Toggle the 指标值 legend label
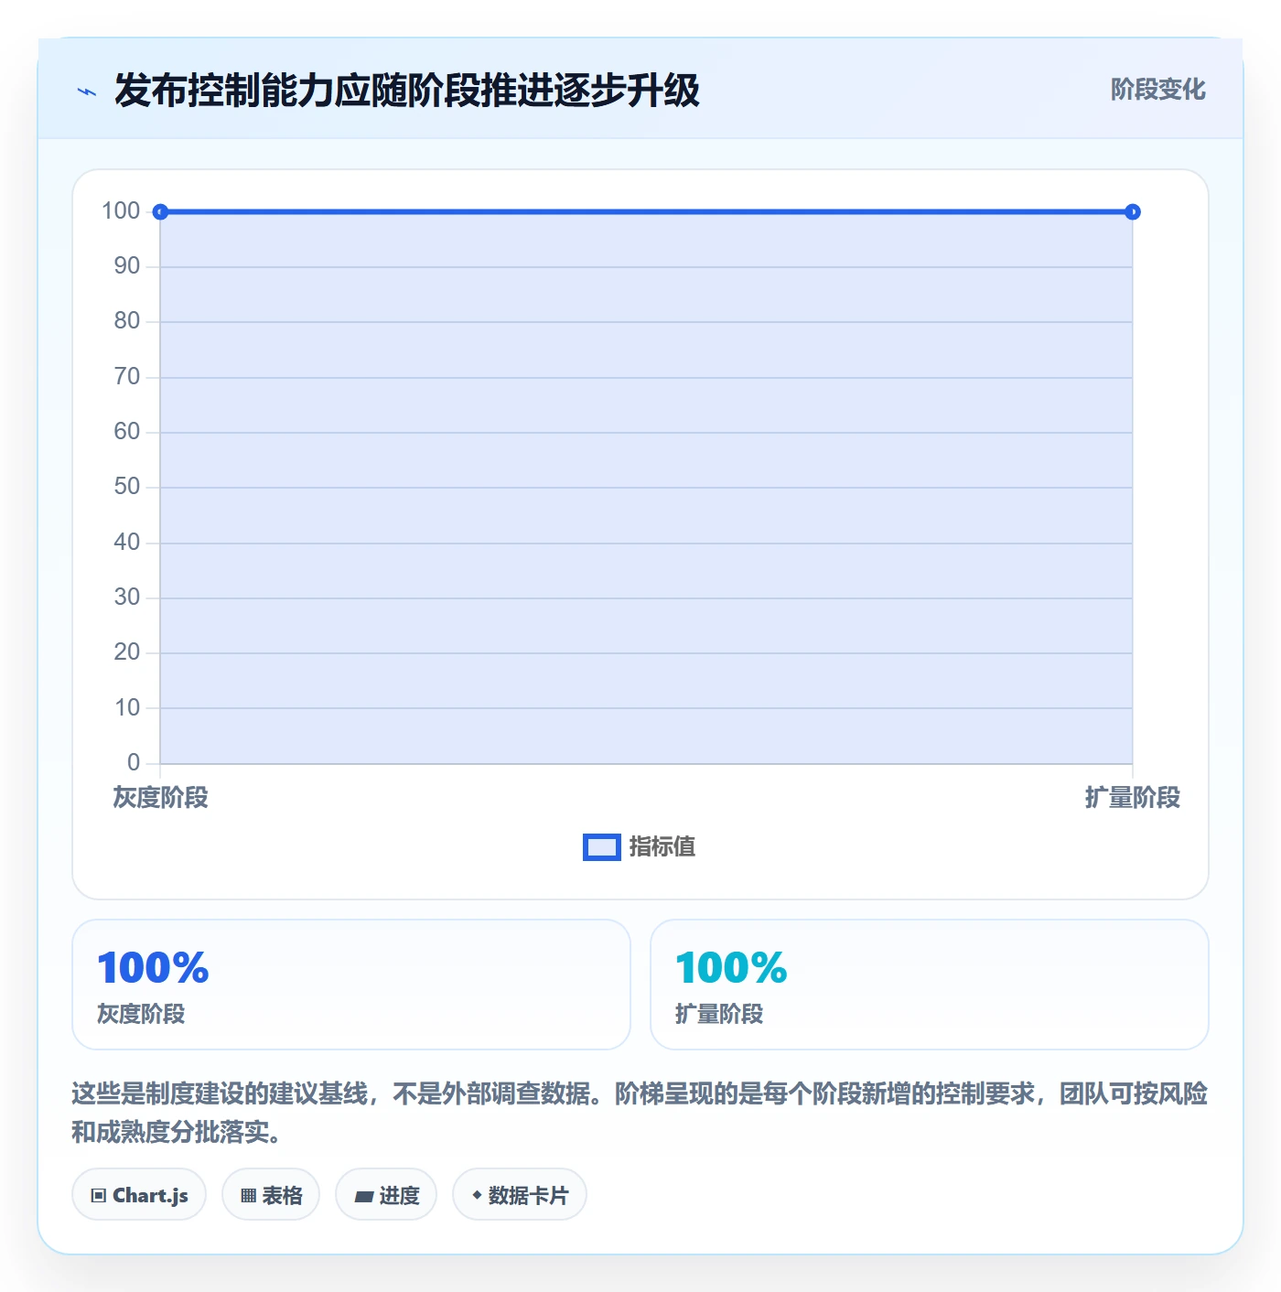Screen dimensions: 1281x1292 click(662, 847)
